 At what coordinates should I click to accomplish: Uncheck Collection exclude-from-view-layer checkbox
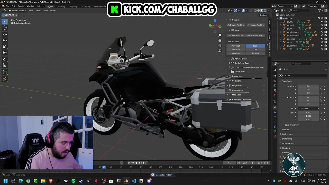coord(319,18)
